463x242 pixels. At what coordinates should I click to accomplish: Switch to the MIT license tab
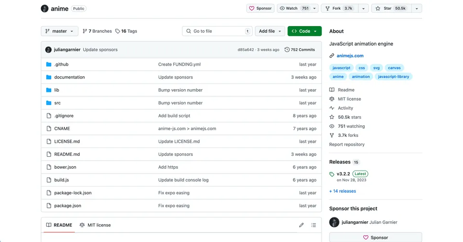coord(95,225)
